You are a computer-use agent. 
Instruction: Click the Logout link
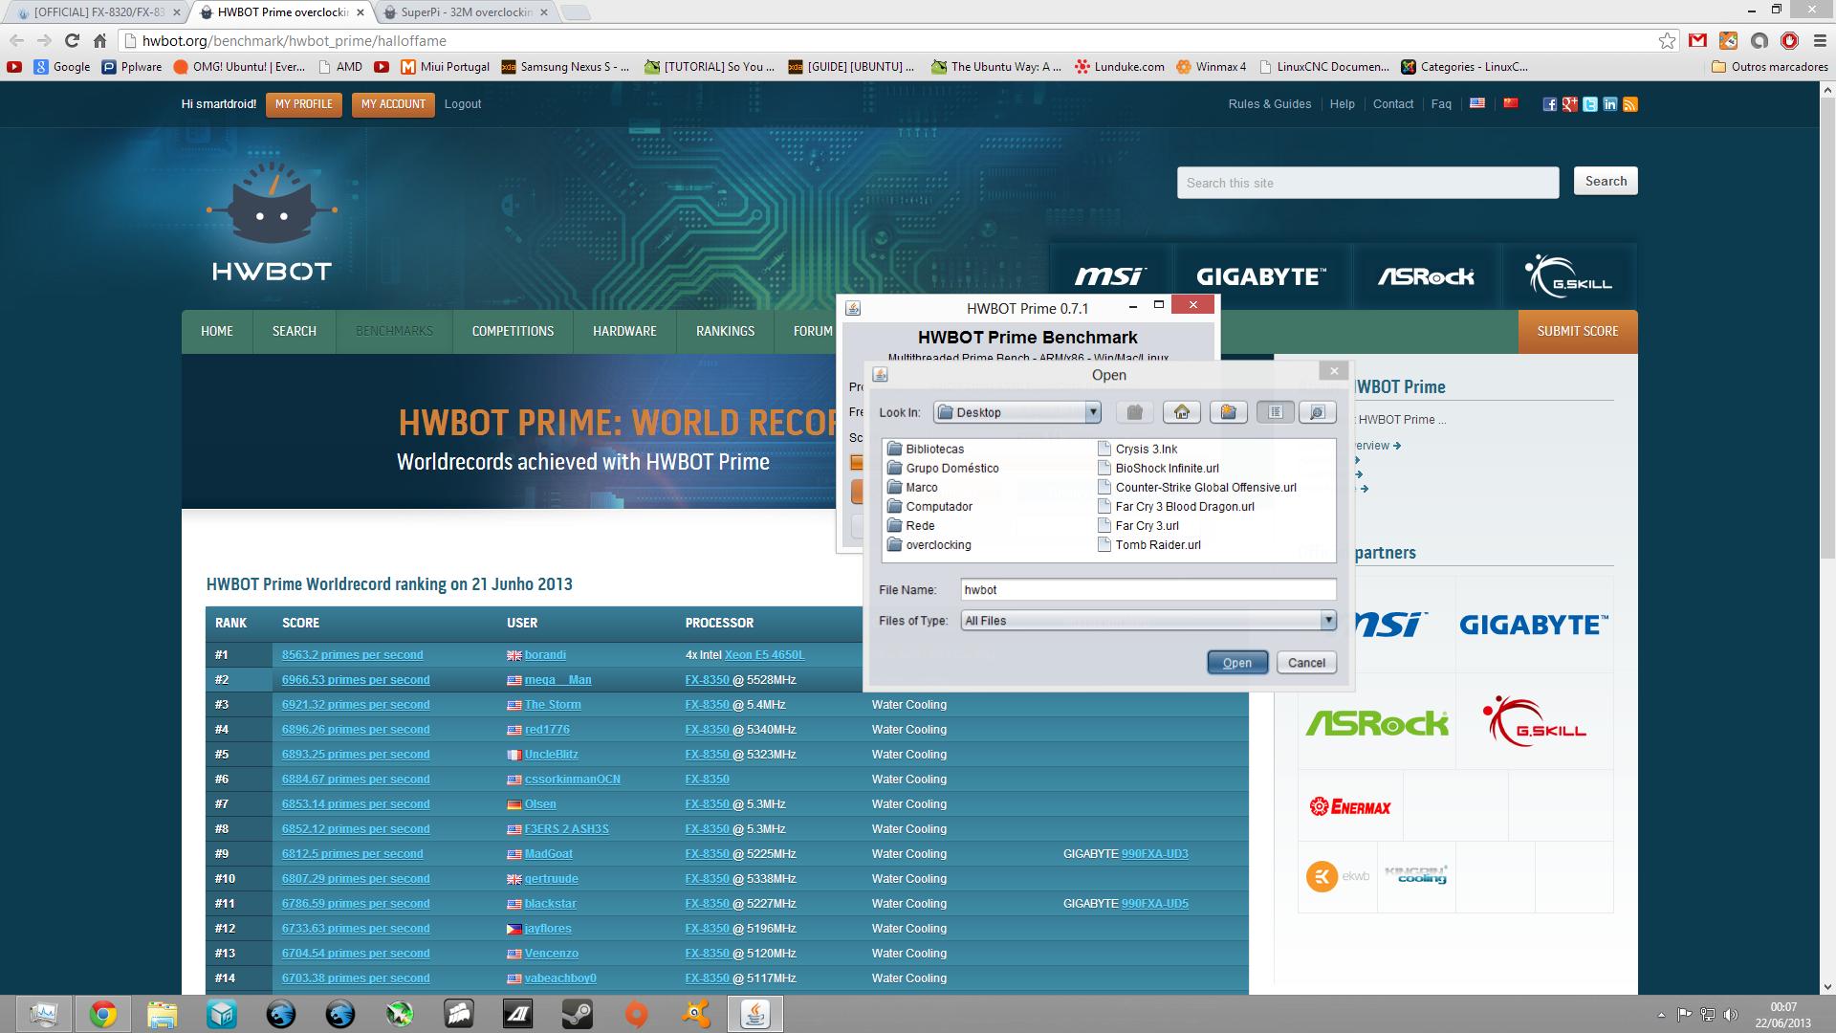coord(463,104)
